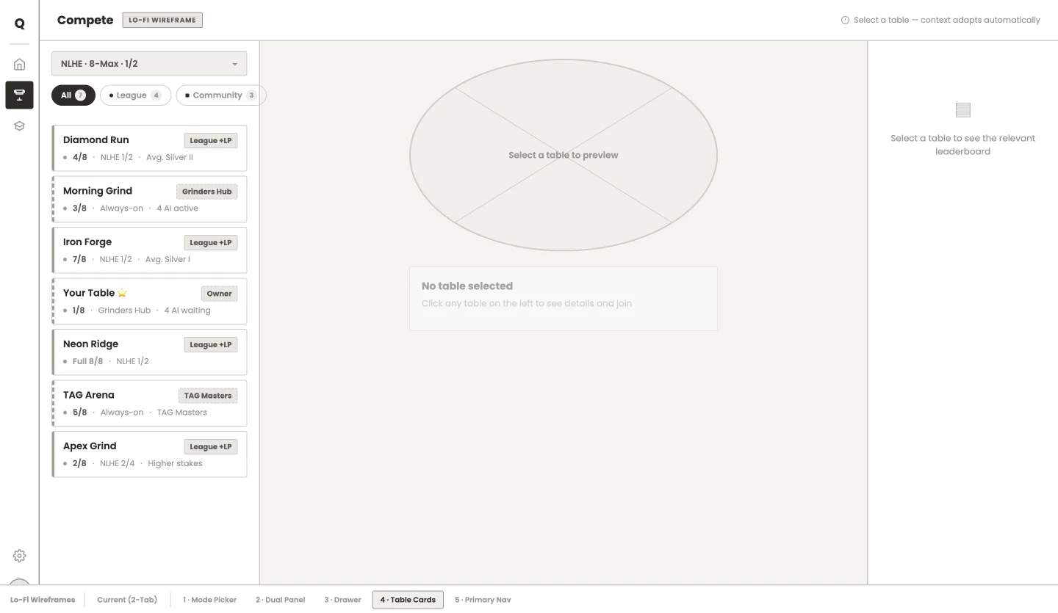Image resolution: width=1058 pixels, height=613 pixels.
Task: Click the League +LP badge on Neon Ridge
Action: pyautogui.click(x=211, y=344)
